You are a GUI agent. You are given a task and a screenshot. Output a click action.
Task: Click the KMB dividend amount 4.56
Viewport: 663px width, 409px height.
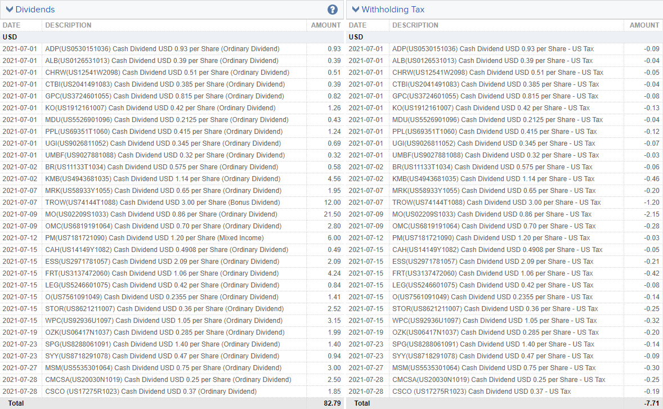click(334, 179)
